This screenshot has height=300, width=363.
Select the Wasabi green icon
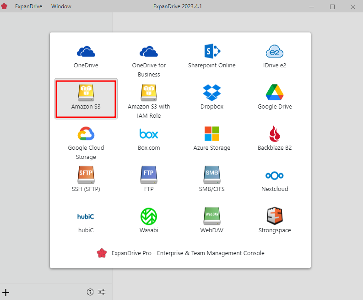click(149, 216)
